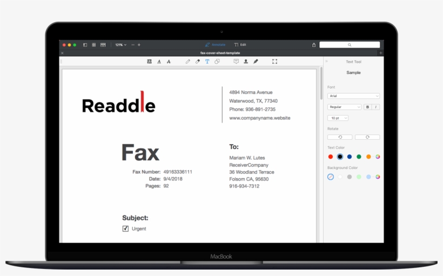Click the ReceiverCompany text
443x276 pixels.
(249, 165)
